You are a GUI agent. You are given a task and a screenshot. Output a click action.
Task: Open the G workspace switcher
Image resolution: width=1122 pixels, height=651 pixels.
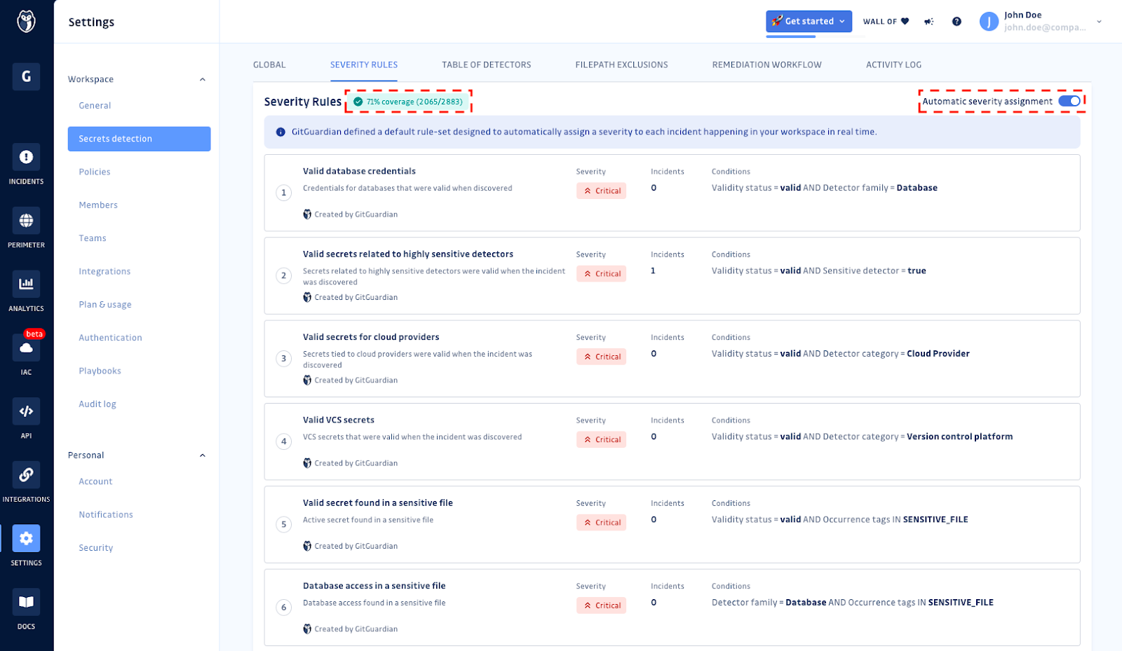click(x=26, y=76)
